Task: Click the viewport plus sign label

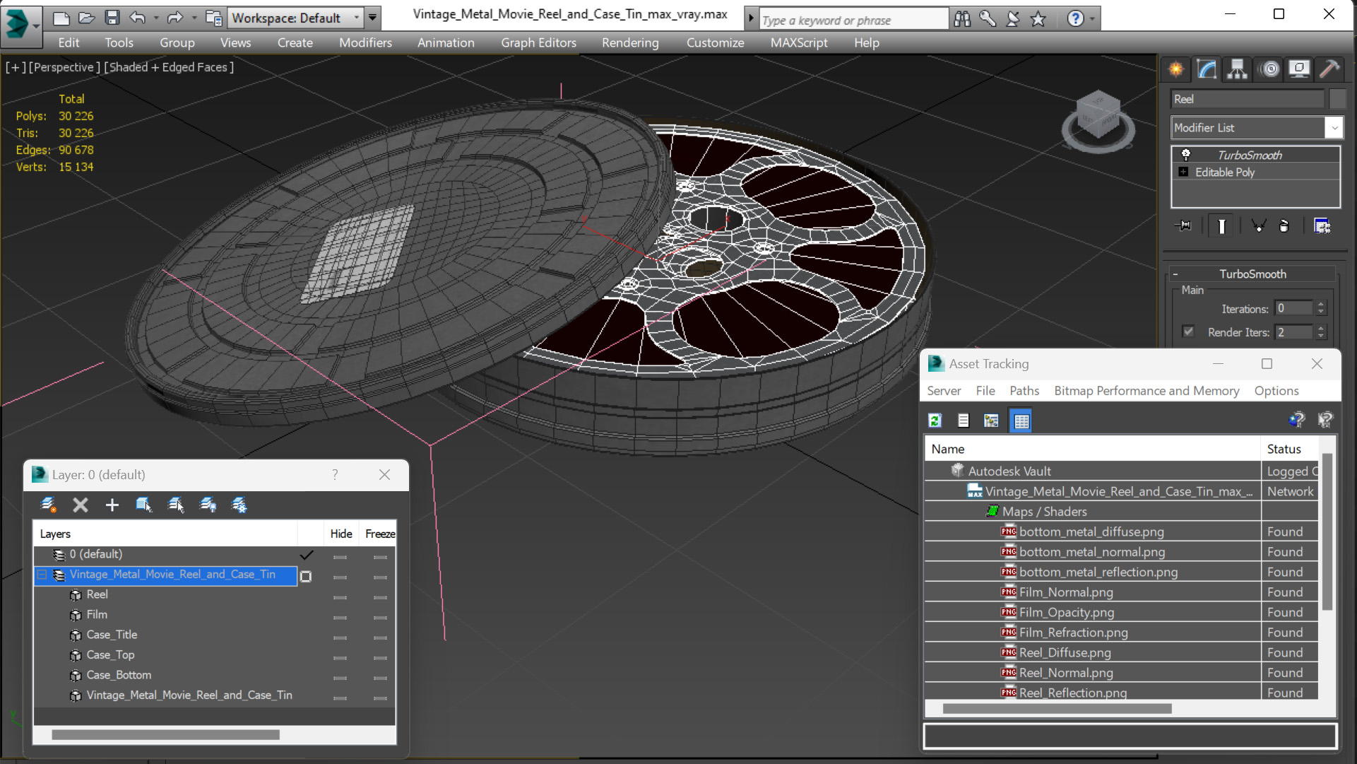Action: click(x=16, y=67)
